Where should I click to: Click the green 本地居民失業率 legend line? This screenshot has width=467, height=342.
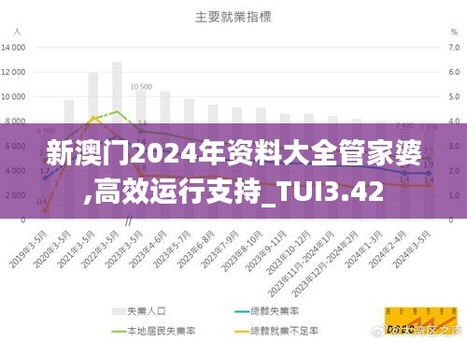[119, 331]
